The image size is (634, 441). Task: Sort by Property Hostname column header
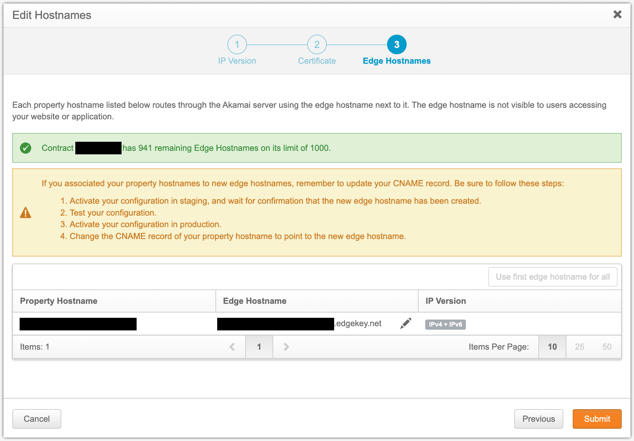(x=58, y=301)
